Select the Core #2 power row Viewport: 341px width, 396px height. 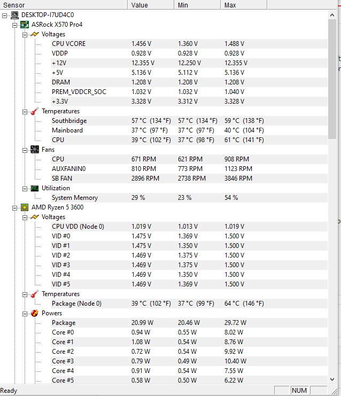pyautogui.click(x=189, y=352)
